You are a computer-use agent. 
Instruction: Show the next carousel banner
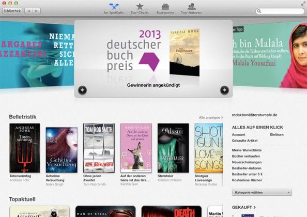tap(224, 90)
